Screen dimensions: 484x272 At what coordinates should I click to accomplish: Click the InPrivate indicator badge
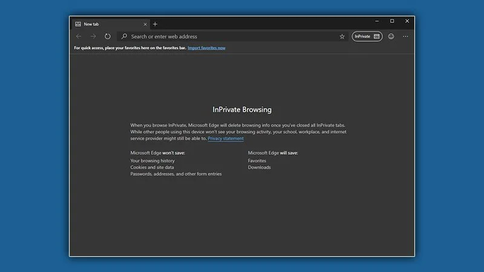[367, 36]
